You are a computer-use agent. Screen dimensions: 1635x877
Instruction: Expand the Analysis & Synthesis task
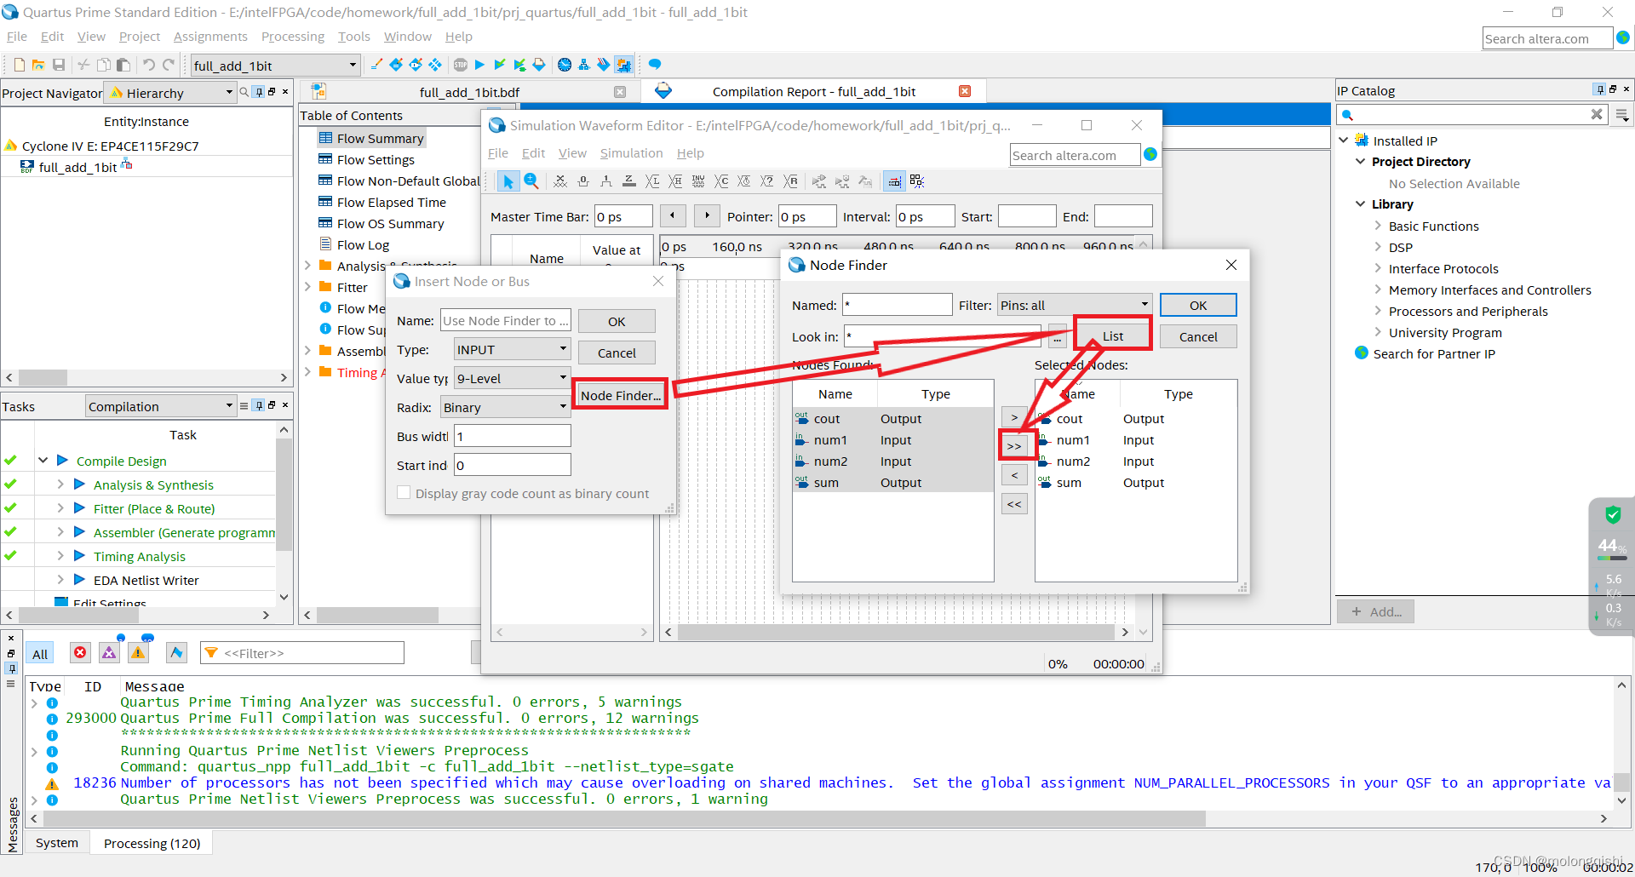[x=60, y=484]
